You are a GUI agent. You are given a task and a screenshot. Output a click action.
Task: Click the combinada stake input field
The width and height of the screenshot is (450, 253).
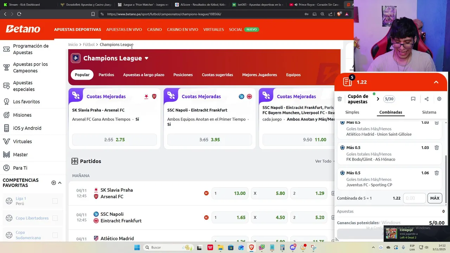tap(414, 198)
